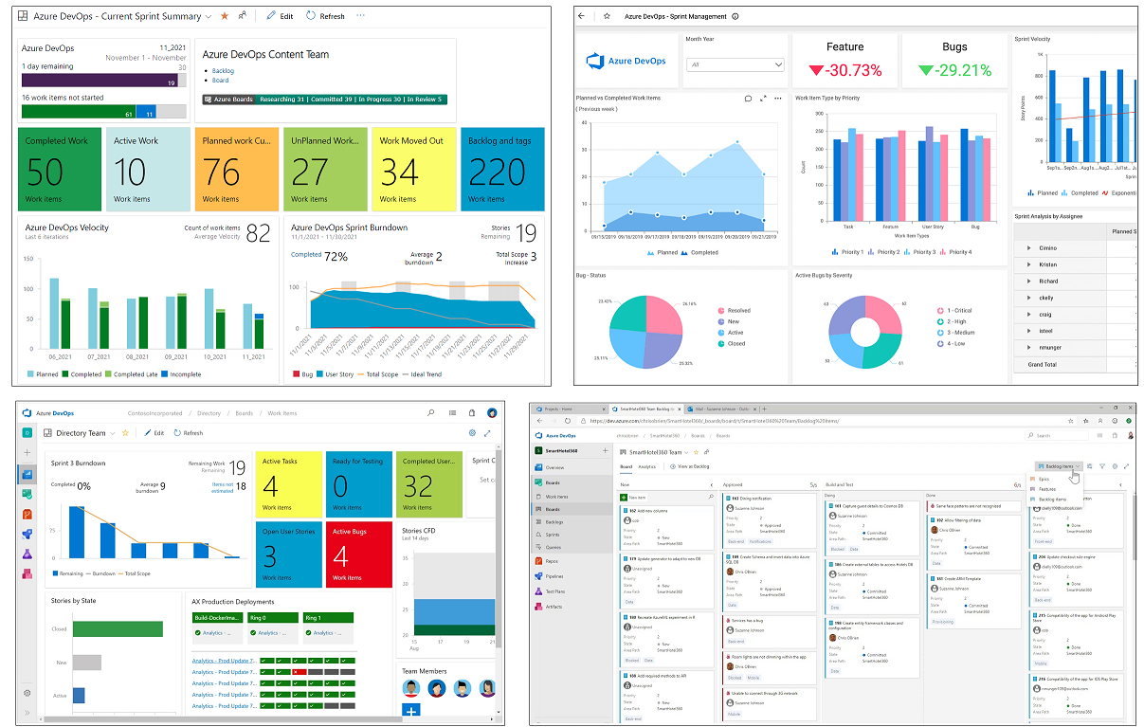The width and height of the screenshot is (1144, 727).
Task: Expand the Directory Team dropdown chevron
Action: pyautogui.click(x=112, y=434)
